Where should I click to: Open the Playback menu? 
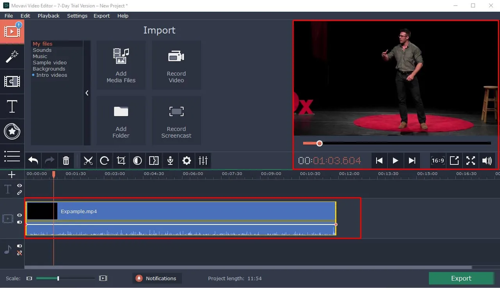48,16
